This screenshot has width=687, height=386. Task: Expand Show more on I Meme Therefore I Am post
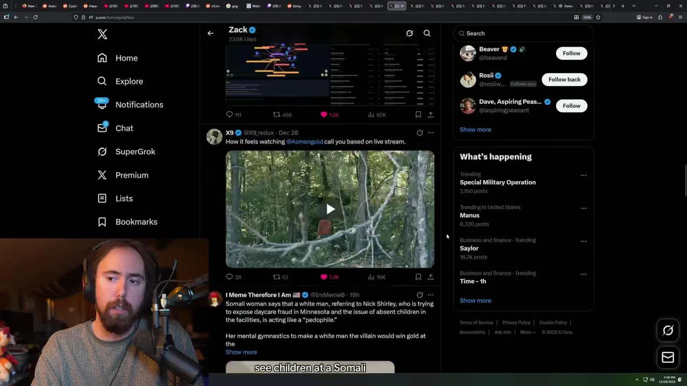pyautogui.click(x=241, y=352)
